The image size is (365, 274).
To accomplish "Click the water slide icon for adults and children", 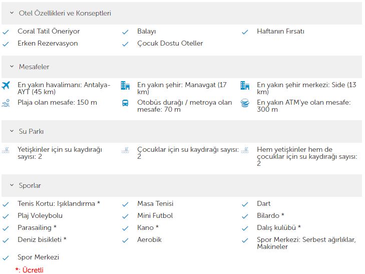I will (245, 150).
